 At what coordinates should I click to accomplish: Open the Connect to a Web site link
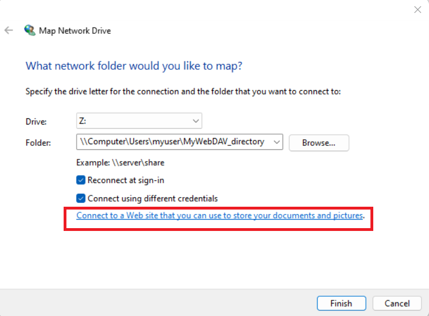220,215
